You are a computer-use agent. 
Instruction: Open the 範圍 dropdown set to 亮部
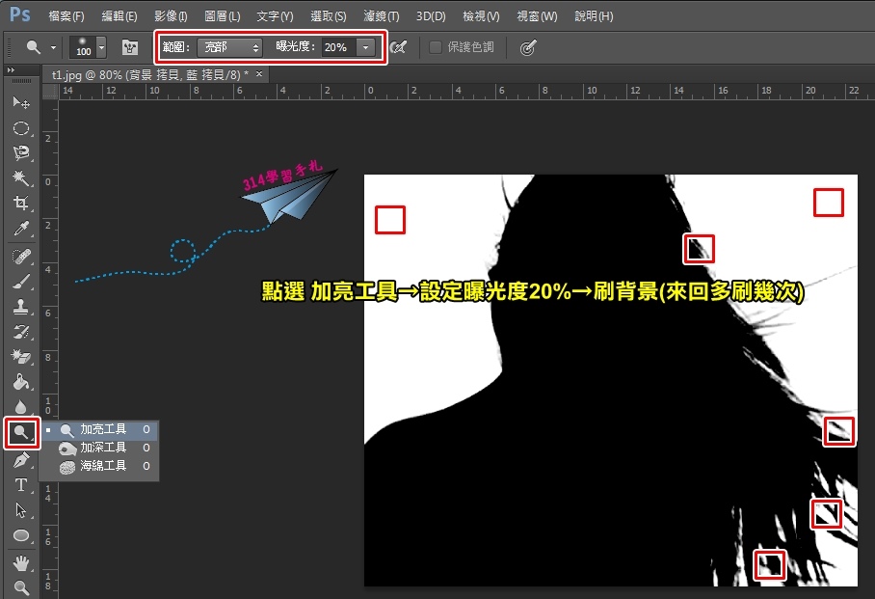tap(229, 47)
